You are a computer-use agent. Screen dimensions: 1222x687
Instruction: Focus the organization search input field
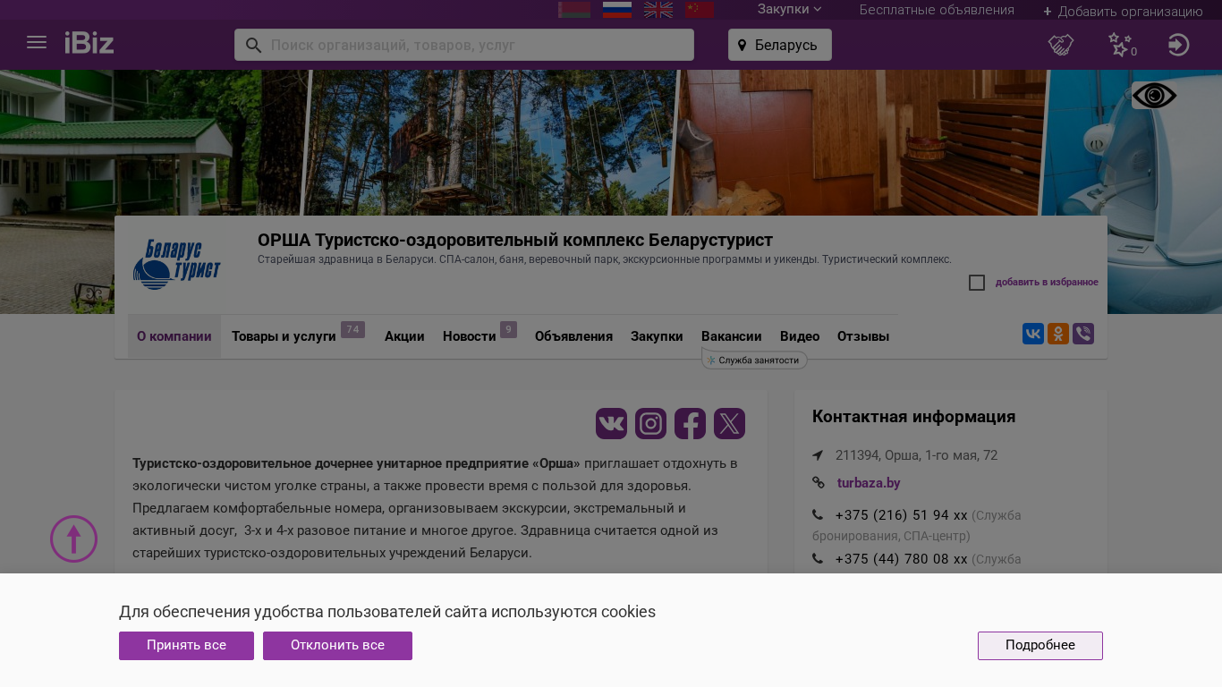pos(464,45)
